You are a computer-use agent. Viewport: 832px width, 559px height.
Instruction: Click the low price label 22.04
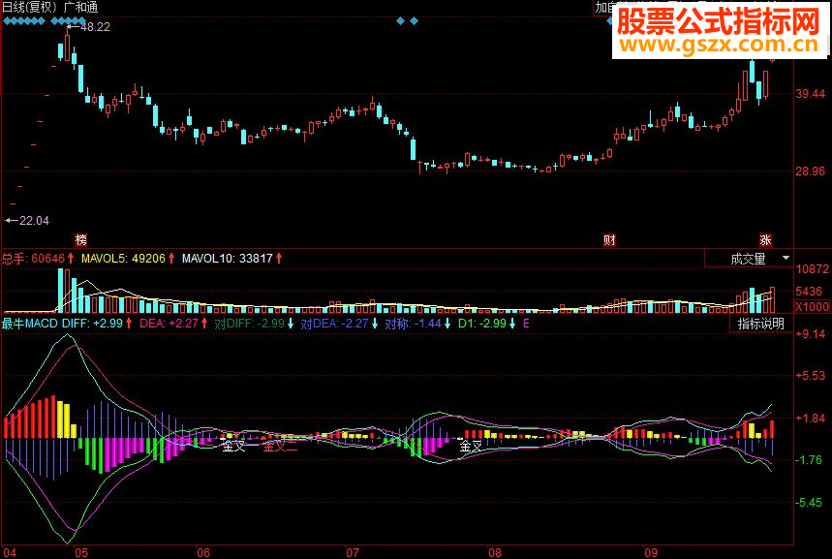[x=34, y=220]
